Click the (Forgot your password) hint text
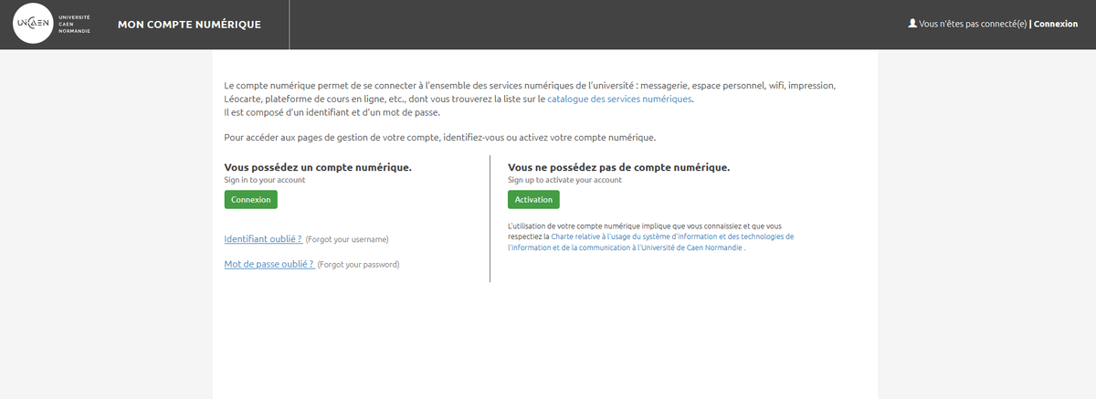1096x399 pixels. pyautogui.click(x=358, y=265)
